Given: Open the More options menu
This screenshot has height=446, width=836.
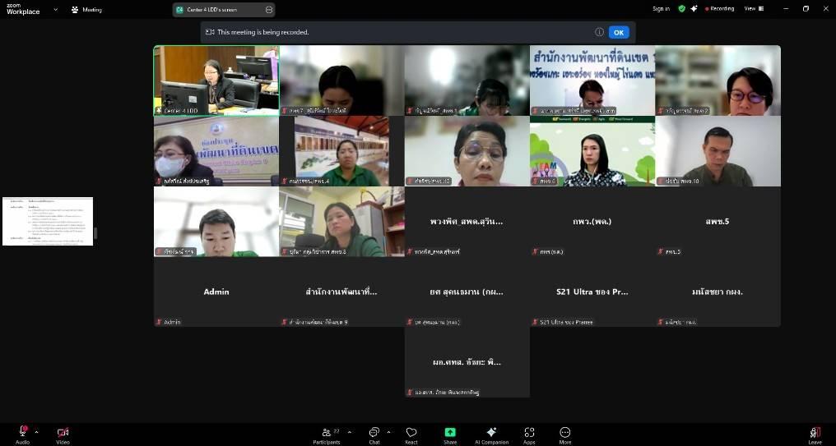Looking at the screenshot, I should pyautogui.click(x=565, y=432).
